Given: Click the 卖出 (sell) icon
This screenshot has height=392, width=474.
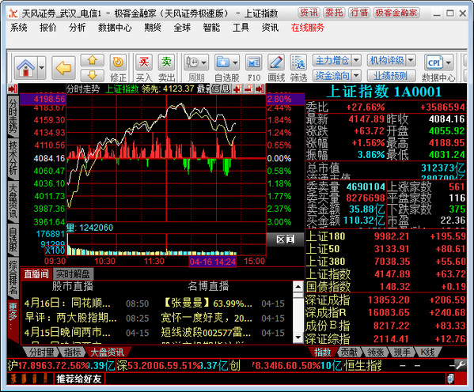Looking at the screenshot, I should coord(166,62).
